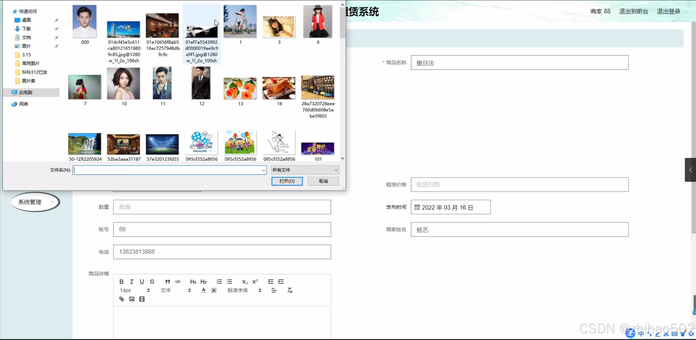The image size is (696, 340).
Task: Insert a hyperlink in editor
Action: (x=122, y=299)
